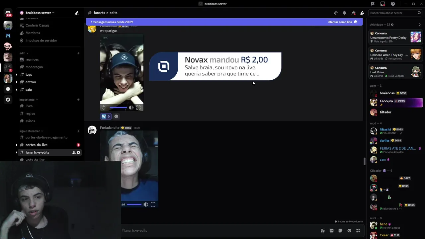The width and height of the screenshot is (425, 239).
Task: Open fullscreen on Fúriadanoite's video
Action: [x=153, y=204]
